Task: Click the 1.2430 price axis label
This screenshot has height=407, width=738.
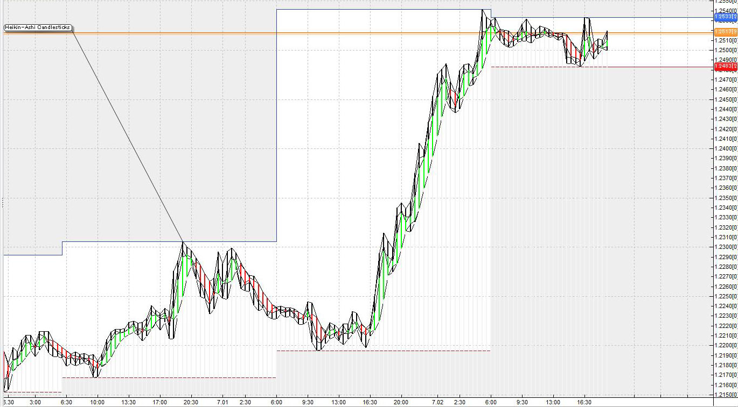Action: 726,119
